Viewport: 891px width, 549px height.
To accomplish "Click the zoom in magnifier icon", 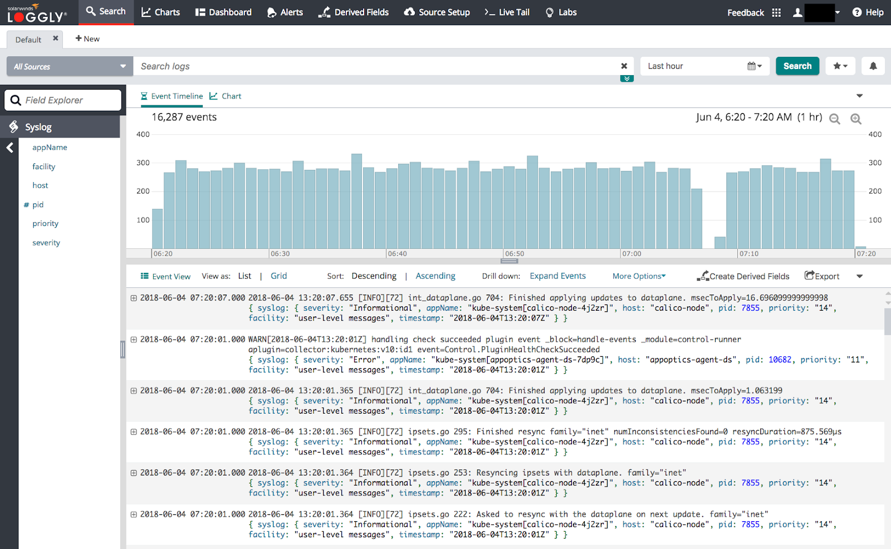I will 856,119.
